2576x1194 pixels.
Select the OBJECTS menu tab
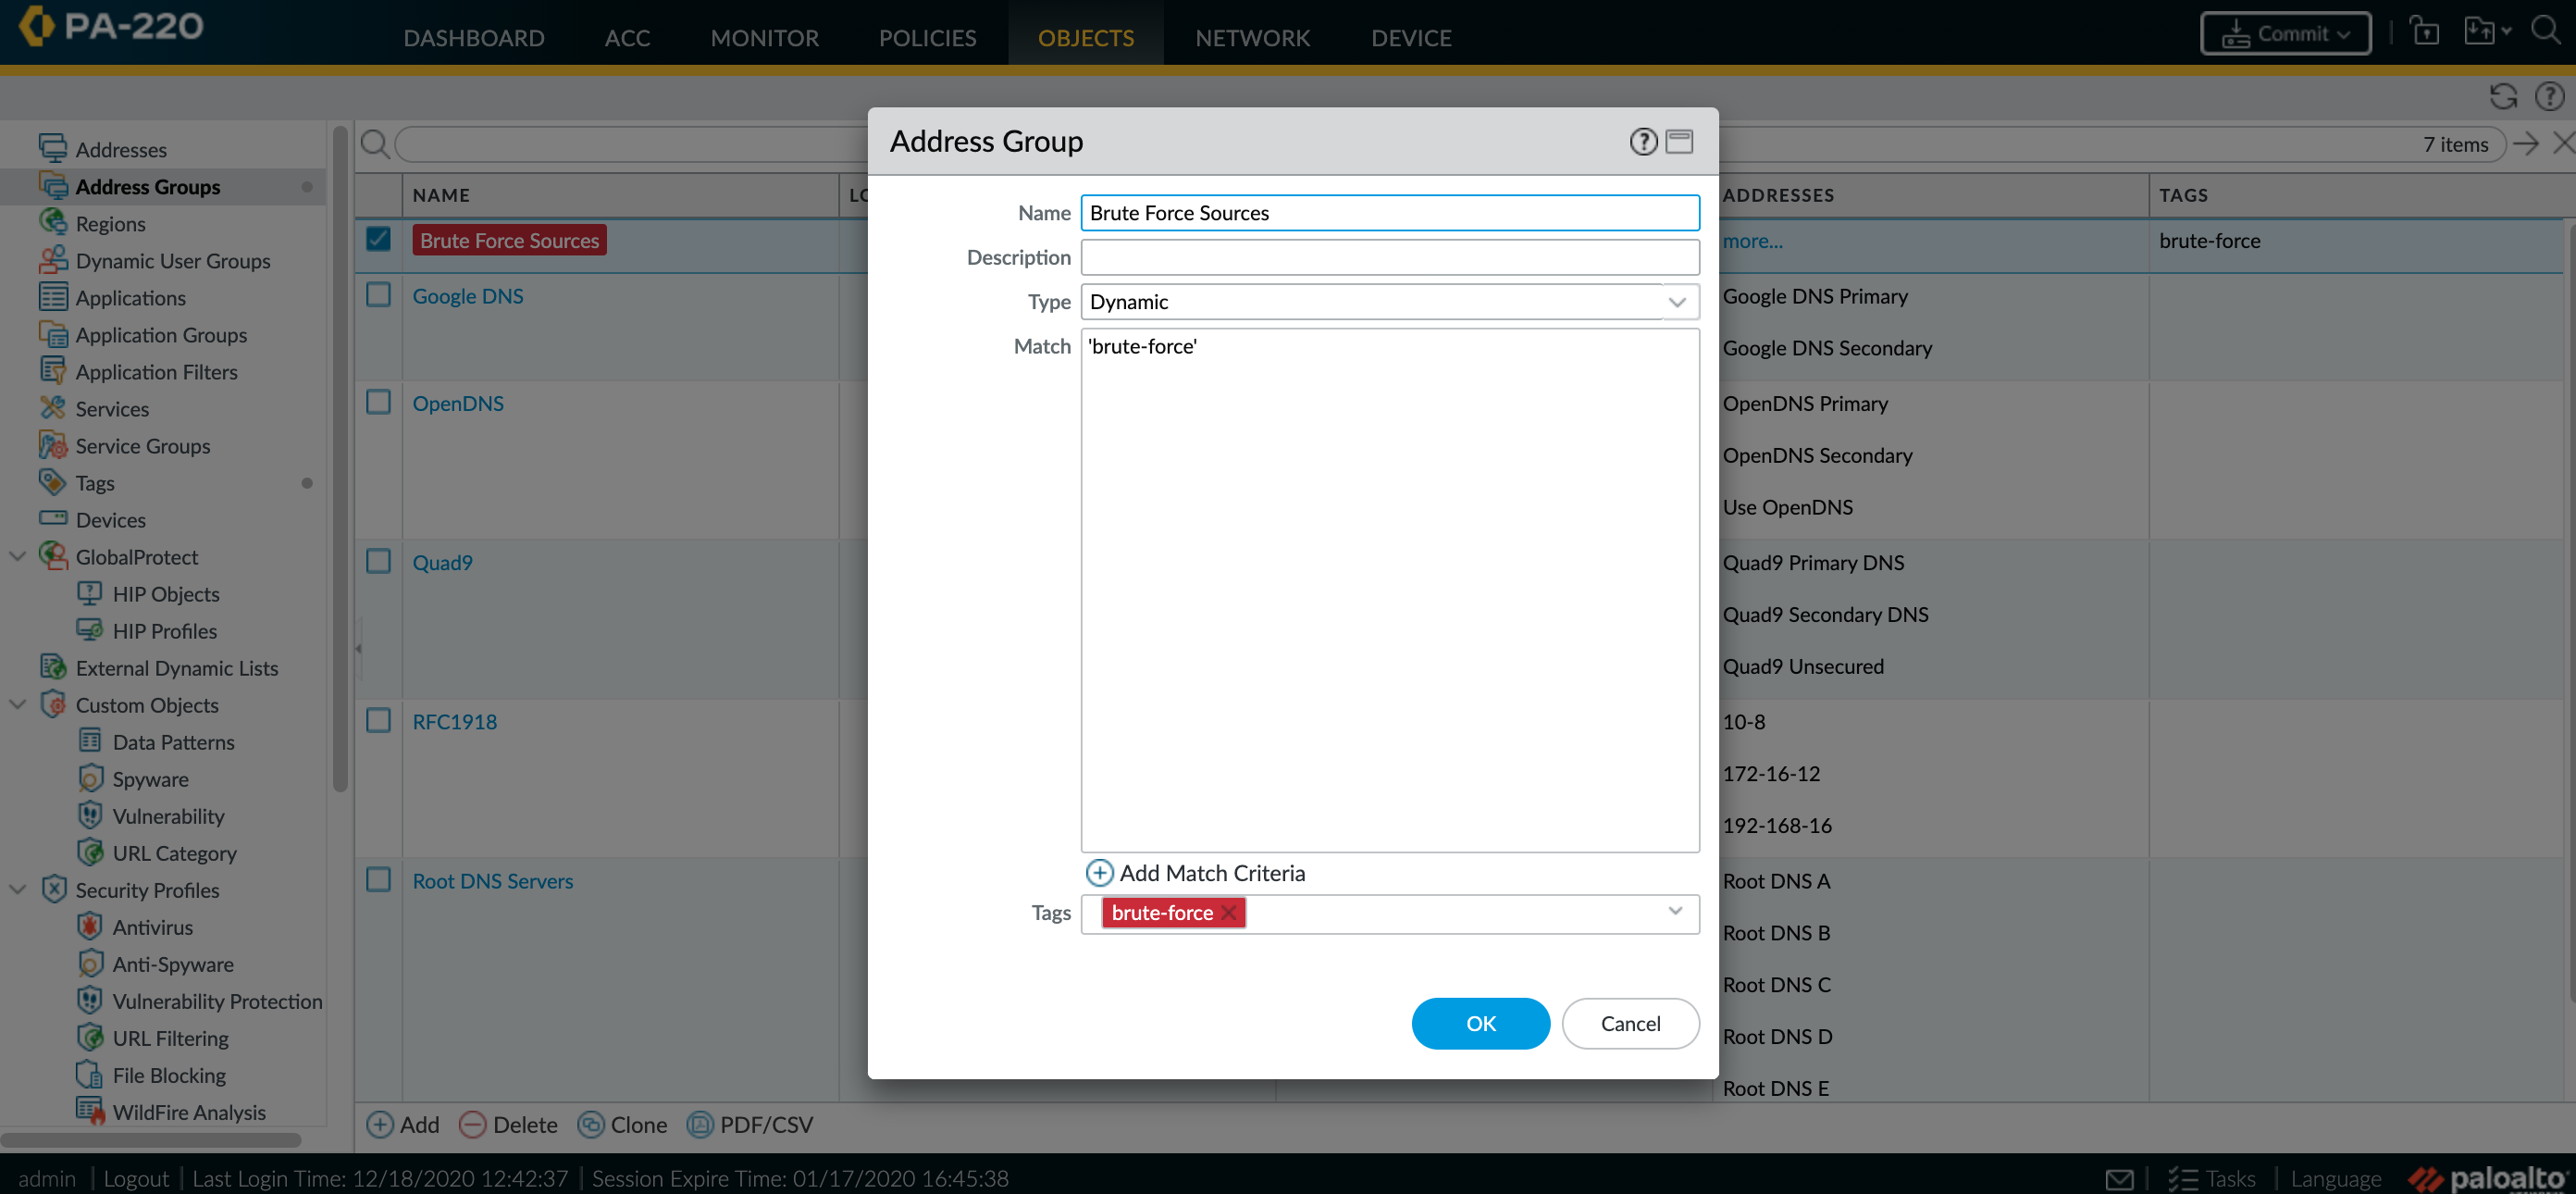click(1086, 36)
